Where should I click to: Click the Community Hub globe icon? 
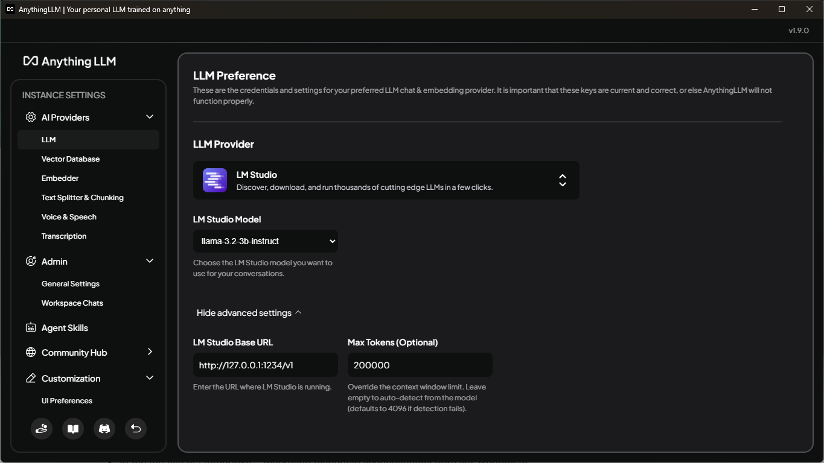[x=31, y=353]
